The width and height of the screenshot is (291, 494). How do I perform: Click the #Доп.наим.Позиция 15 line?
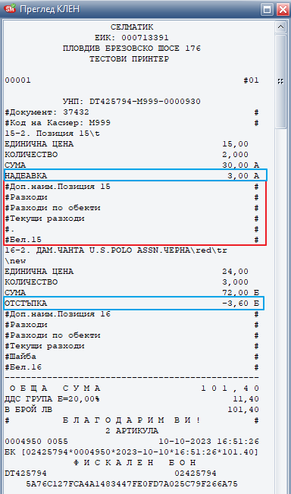click(132, 187)
